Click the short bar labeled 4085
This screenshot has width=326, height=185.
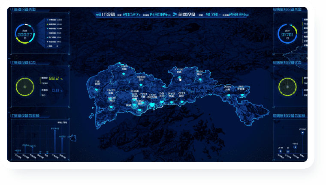point(18,152)
